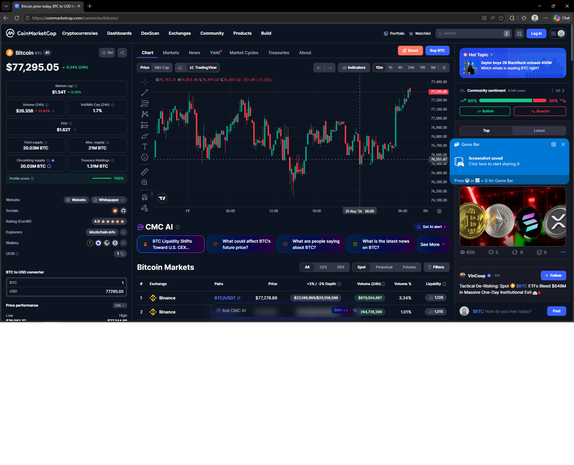574x465 pixels.
Task: Select the forecasting and measurement tool
Action: pos(145,125)
